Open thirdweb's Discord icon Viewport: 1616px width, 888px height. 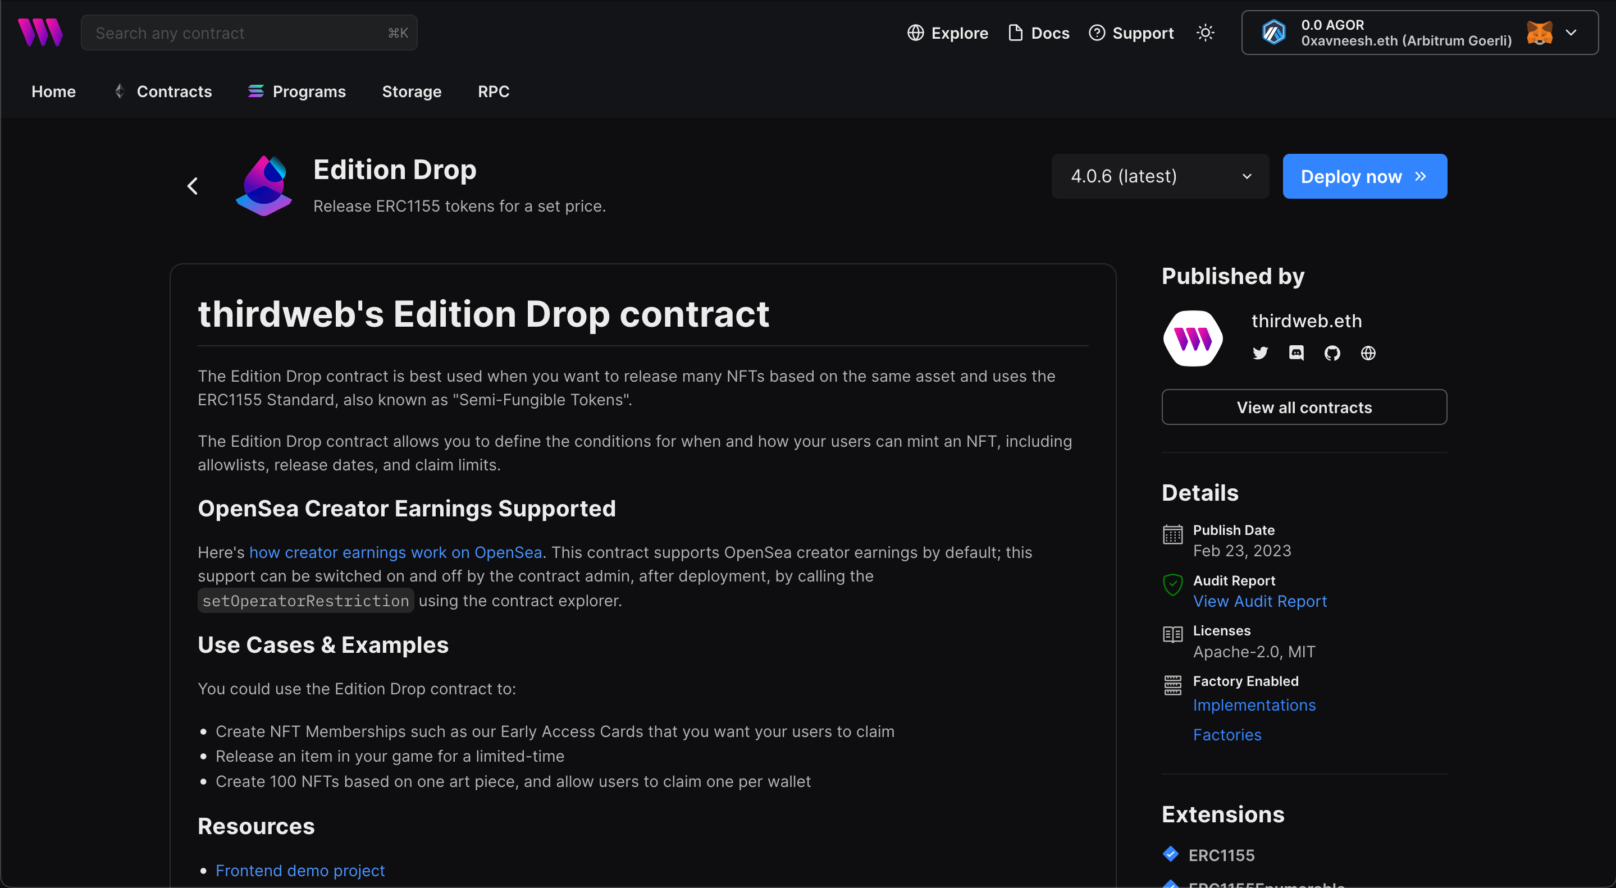[x=1296, y=353]
